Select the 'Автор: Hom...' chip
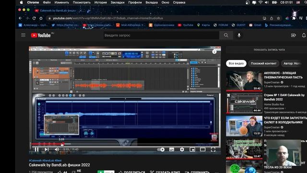 pos(292,63)
